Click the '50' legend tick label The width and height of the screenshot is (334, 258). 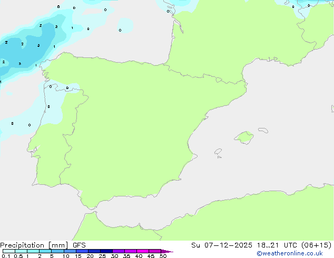point(163,256)
